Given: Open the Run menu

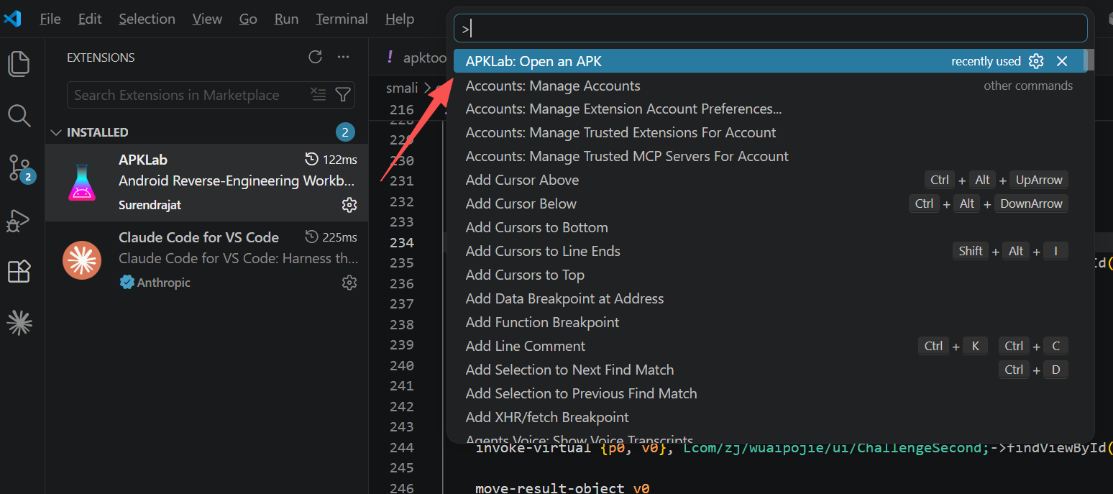Looking at the screenshot, I should click(x=286, y=19).
